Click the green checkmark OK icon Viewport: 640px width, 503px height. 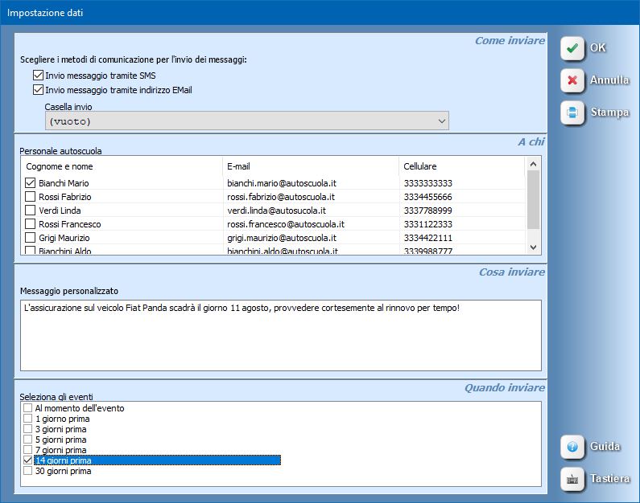[x=572, y=48]
